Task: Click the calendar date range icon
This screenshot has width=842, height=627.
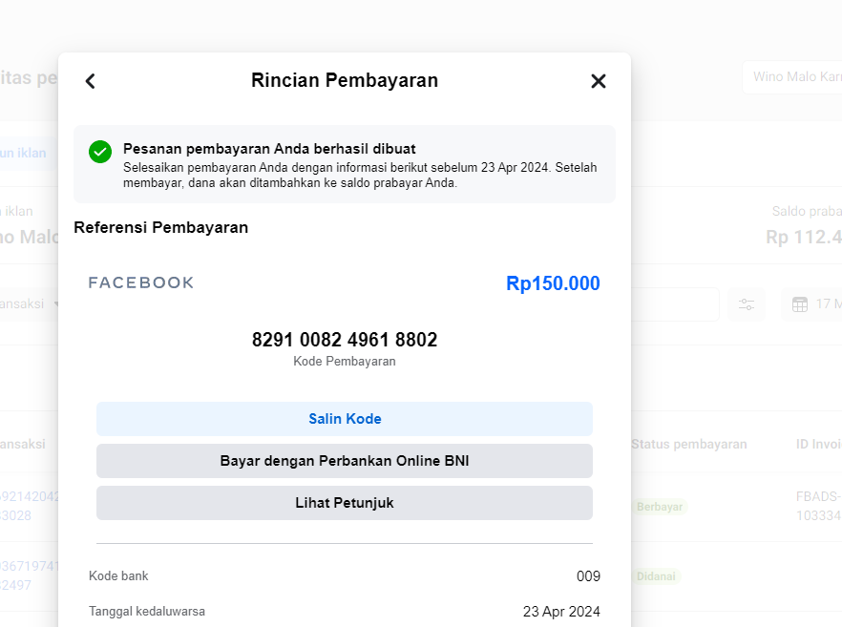Action: 800,304
